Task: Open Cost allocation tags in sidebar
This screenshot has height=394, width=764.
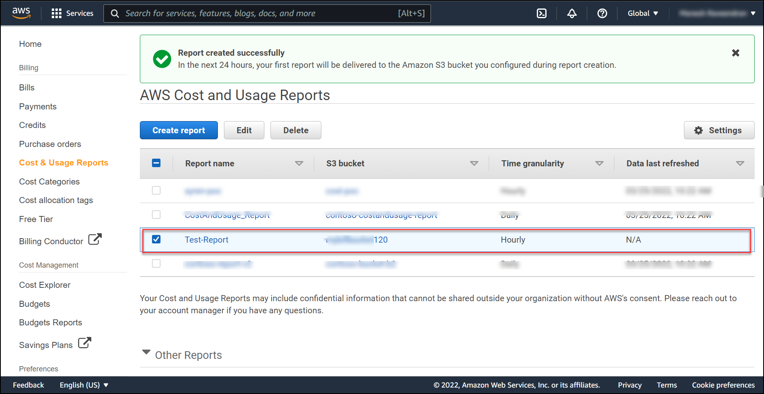Action: point(56,200)
